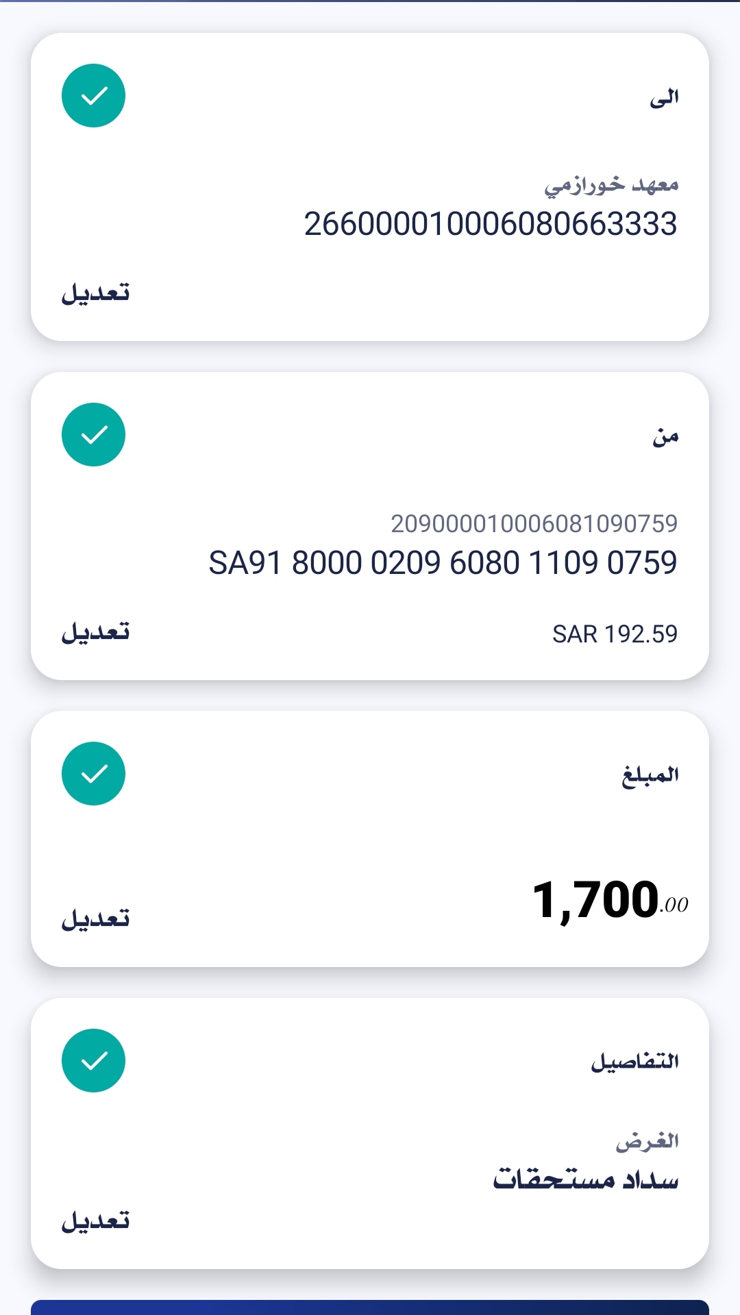
Task: Tap the green checkmark in the المبلغ card
Action: 93,774
